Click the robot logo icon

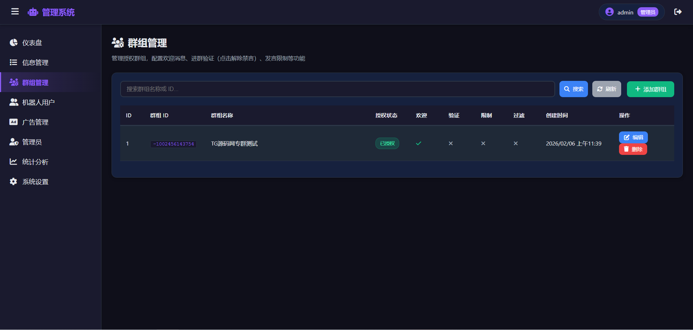[33, 12]
